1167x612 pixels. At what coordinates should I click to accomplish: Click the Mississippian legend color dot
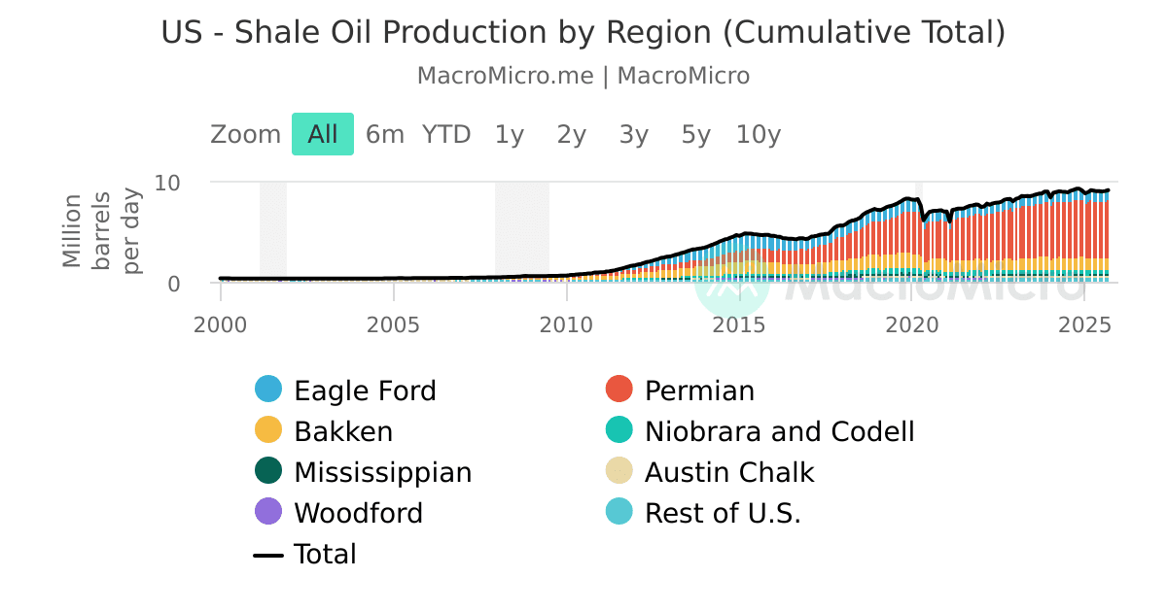click(x=267, y=472)
